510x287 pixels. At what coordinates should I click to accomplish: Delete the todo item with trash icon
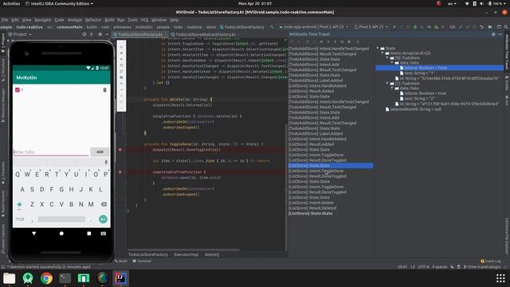click(104, 90)
